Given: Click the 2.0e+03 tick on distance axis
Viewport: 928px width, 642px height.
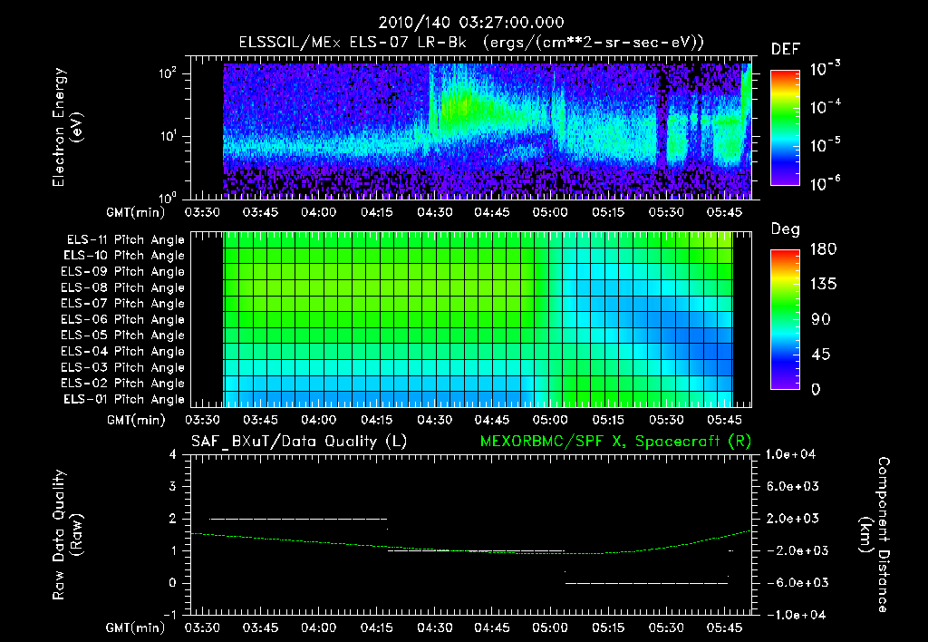Looking at the screenshot, I should [x=792, y=519].
